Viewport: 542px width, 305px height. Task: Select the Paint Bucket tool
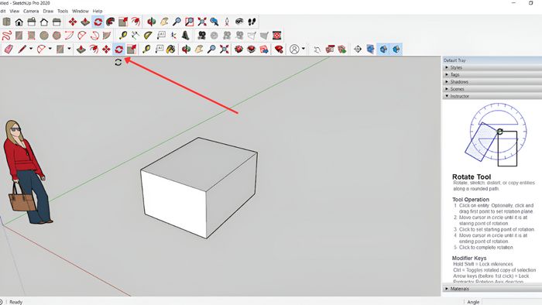(x=171, y=49)
